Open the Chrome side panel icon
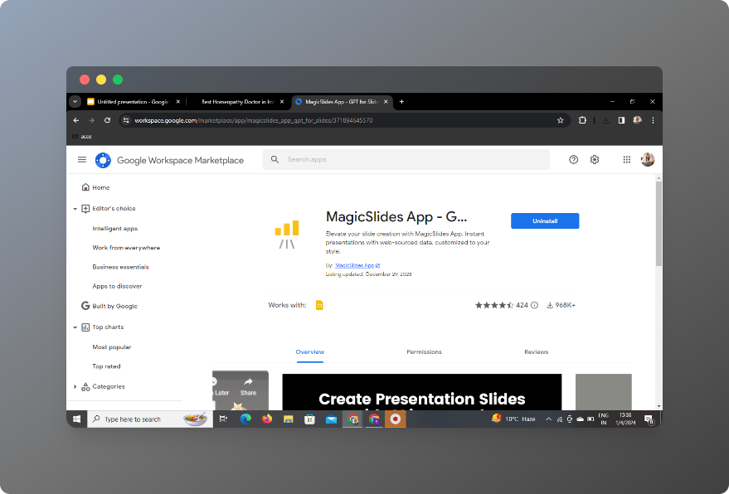Viewport: 729px width, 494px height. 621,120
